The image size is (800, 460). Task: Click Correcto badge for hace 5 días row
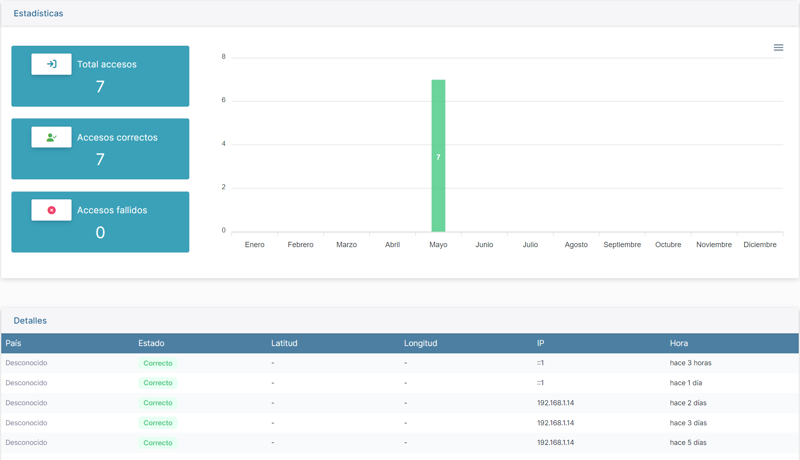click(x=158, y=443)
